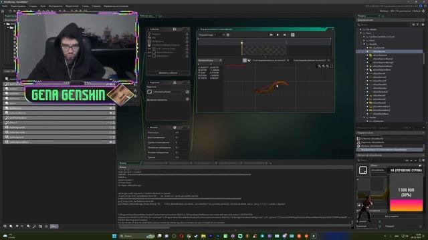Open the asset browser filter funnel icon
The image size is (428, 240).
click(x=417, y=25)
